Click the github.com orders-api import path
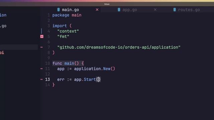Image resolution: width=214 pixels, height=120 pixels. [119, 47]
